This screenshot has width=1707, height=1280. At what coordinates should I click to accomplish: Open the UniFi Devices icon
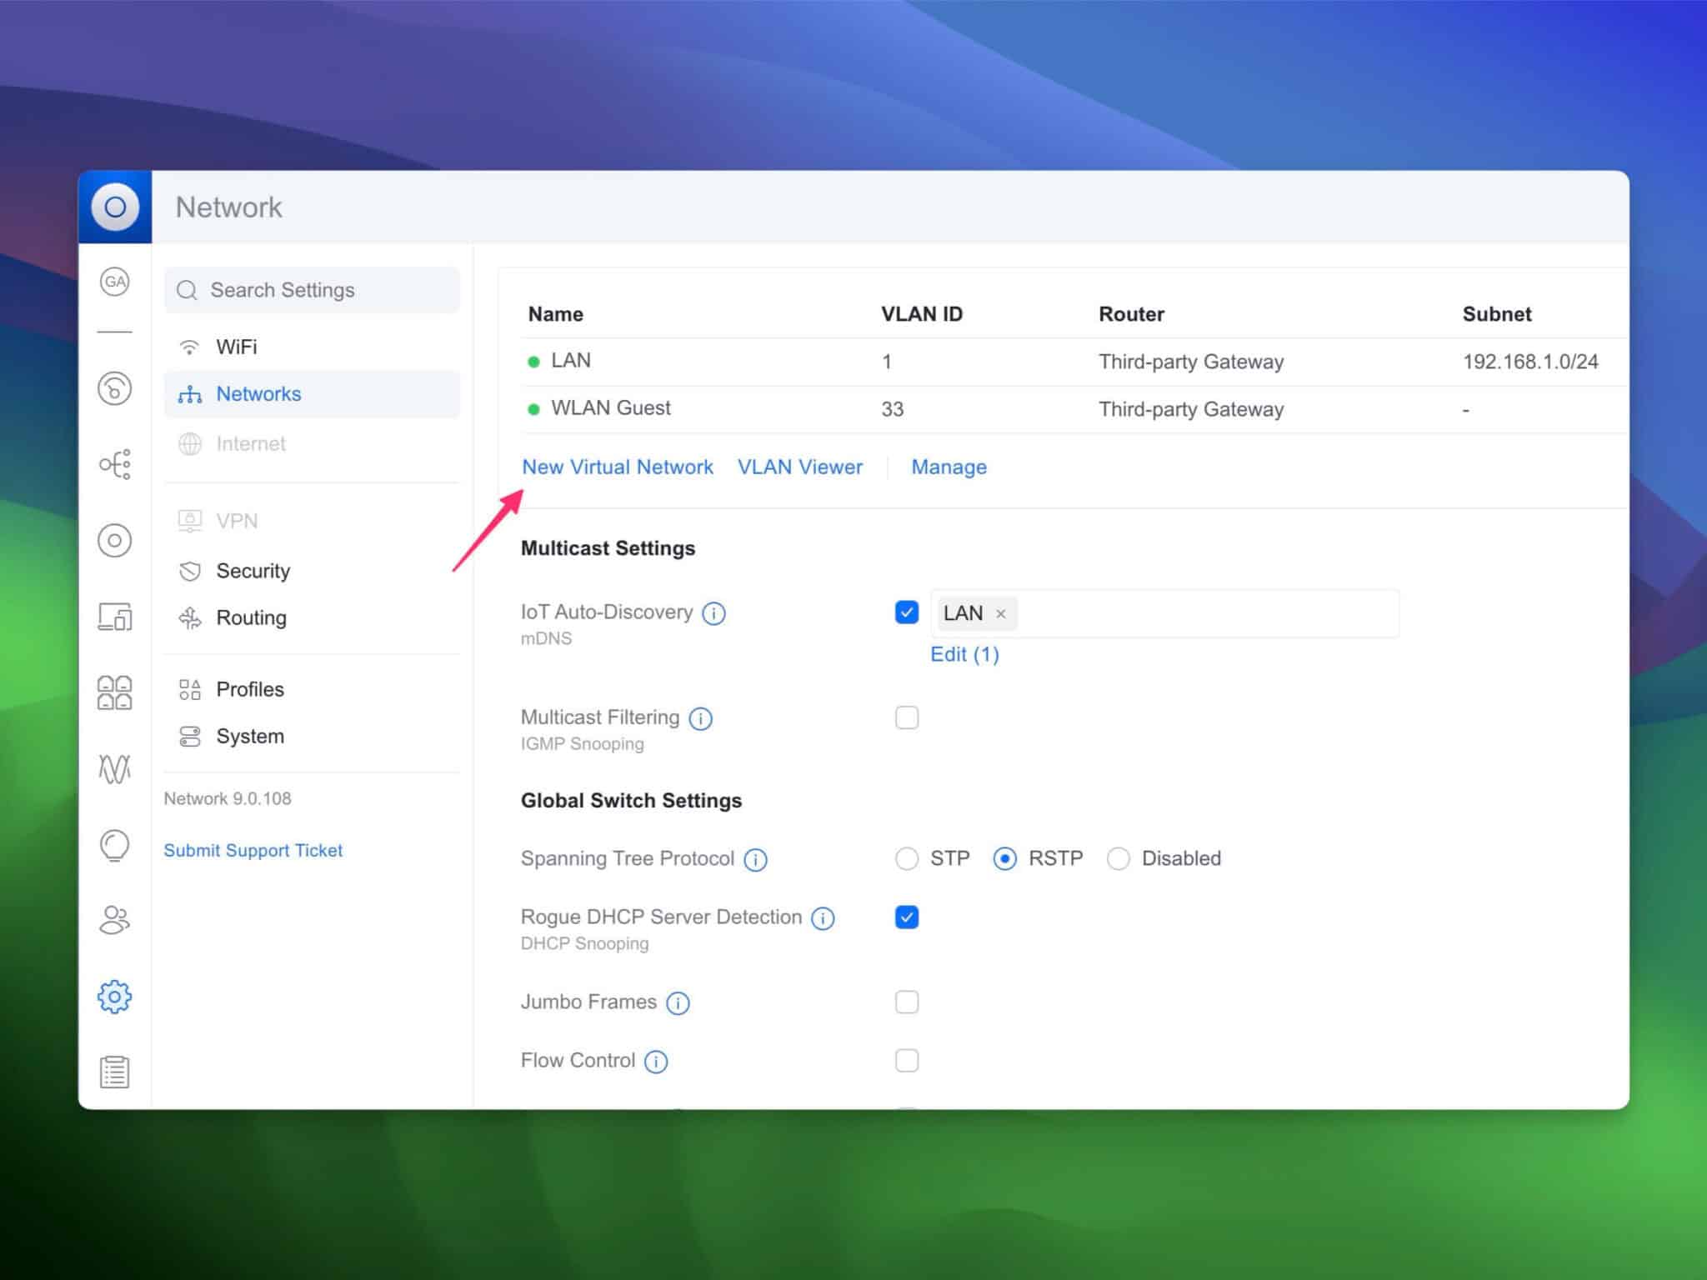click(x=115, y=540)
